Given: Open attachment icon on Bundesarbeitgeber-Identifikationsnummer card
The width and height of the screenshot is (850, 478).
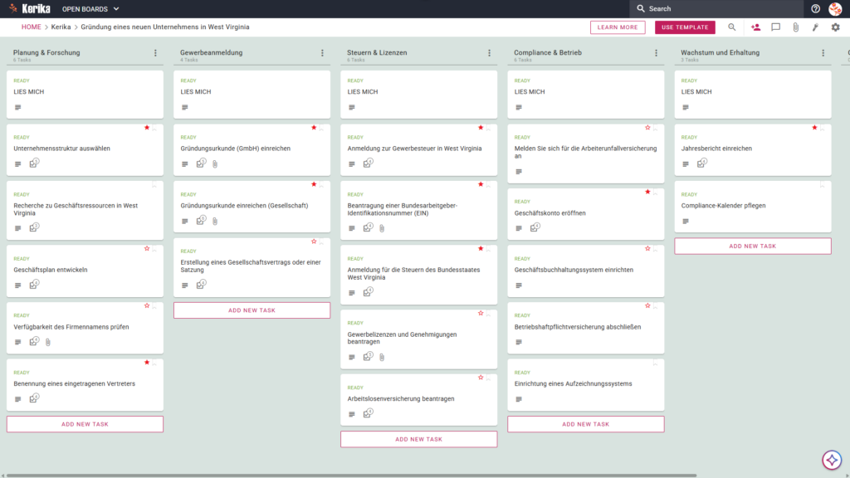Looking at the screenshot, I should (382, 228).
